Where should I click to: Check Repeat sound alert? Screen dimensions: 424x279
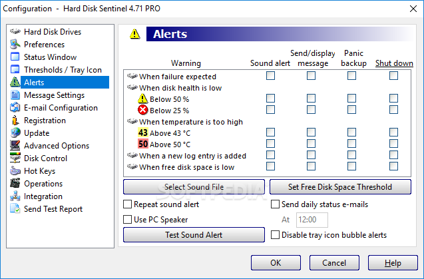click(127, 204)
